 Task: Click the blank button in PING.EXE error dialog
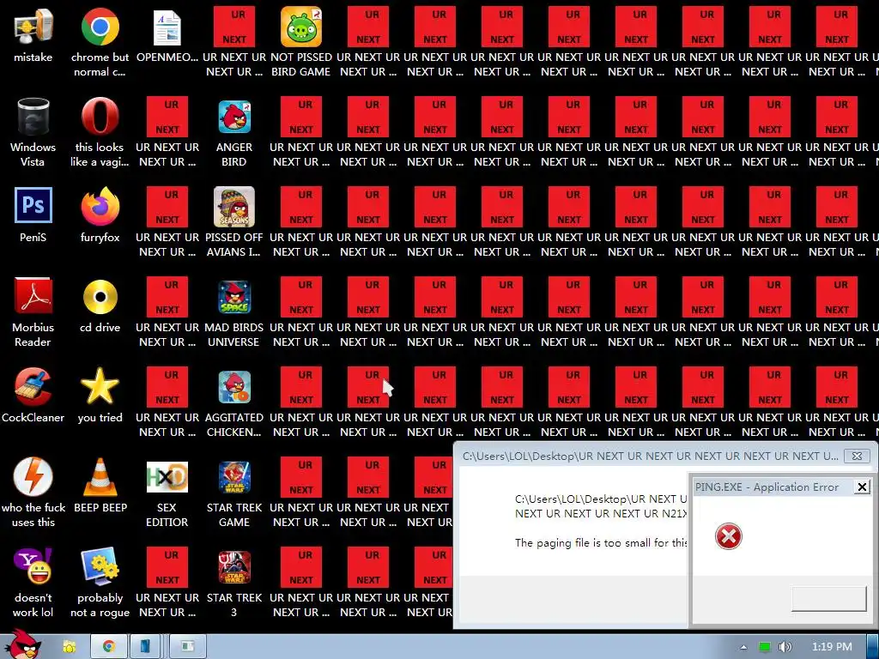pyautogui.click(x=828, y=599)
